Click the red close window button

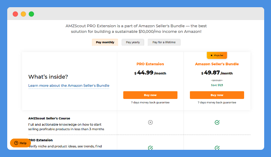pos(15,14)
